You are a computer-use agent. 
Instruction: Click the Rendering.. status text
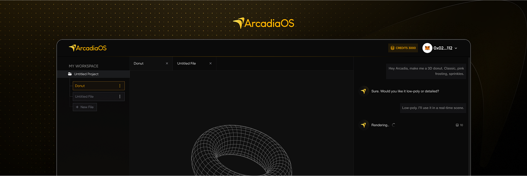point(380,125)
